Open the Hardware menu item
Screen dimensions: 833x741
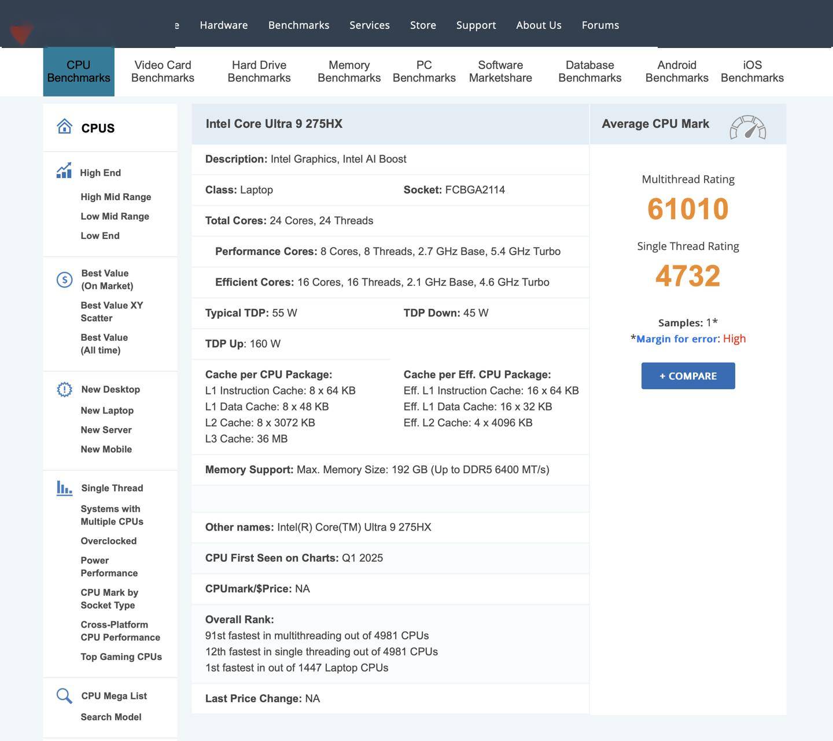tap(224, 25)
